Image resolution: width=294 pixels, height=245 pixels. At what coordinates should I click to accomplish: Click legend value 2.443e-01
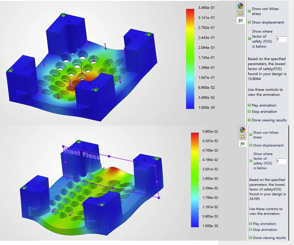(x=206, y=38)
